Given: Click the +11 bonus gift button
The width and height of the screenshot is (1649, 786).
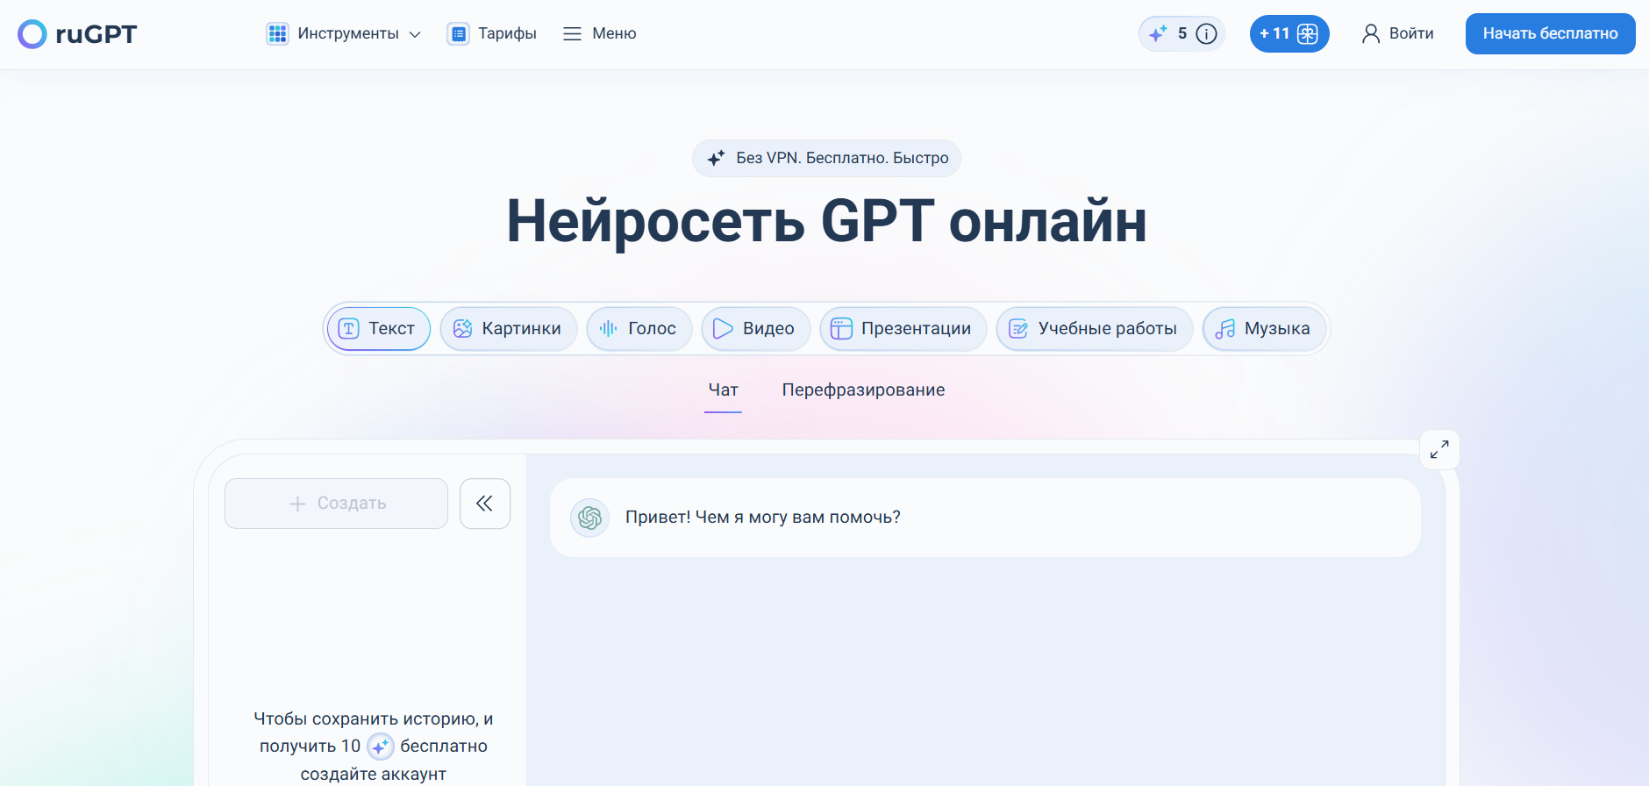Looking at the screenshot, I should point(1289,34).
